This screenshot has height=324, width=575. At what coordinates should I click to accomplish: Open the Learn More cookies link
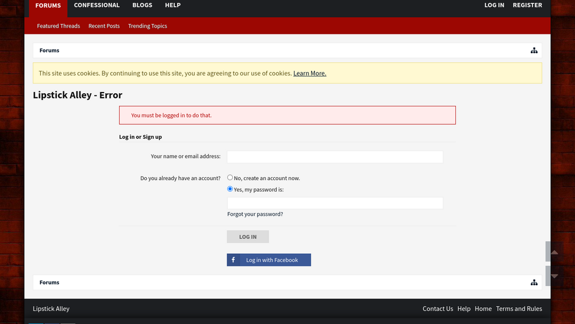pyautogui.click(x=309, y=74)
